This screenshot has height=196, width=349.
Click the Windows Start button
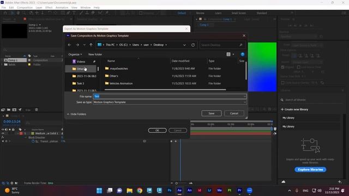pos(99,191)
